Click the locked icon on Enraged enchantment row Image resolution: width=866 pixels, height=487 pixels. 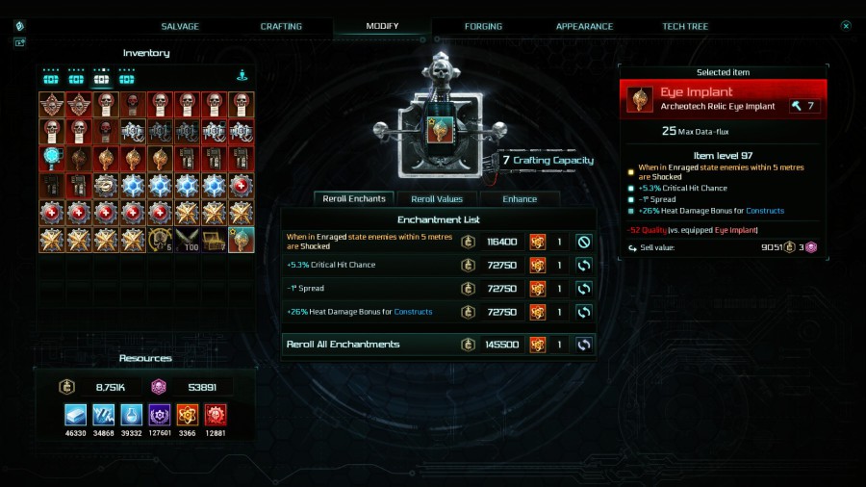(x=584, y=242)
